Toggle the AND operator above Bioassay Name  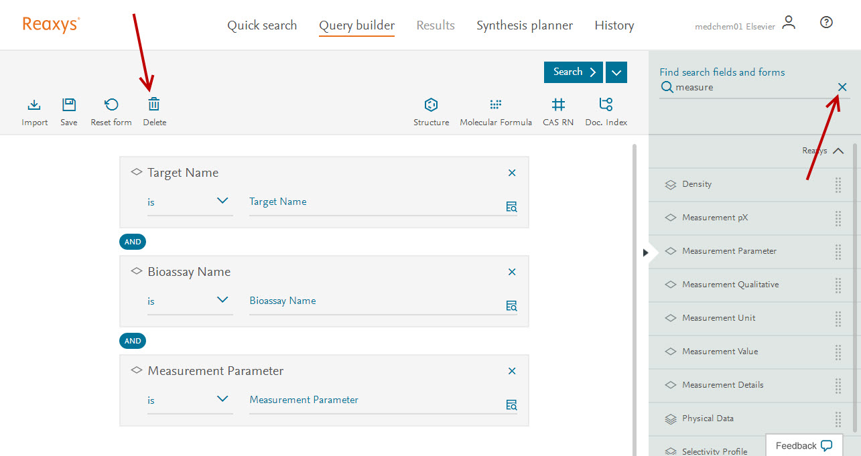[x=133, y=242]
